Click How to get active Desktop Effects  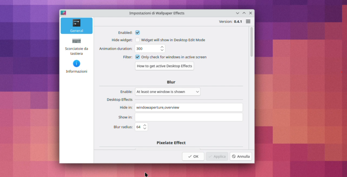click(x=164, y=66)
